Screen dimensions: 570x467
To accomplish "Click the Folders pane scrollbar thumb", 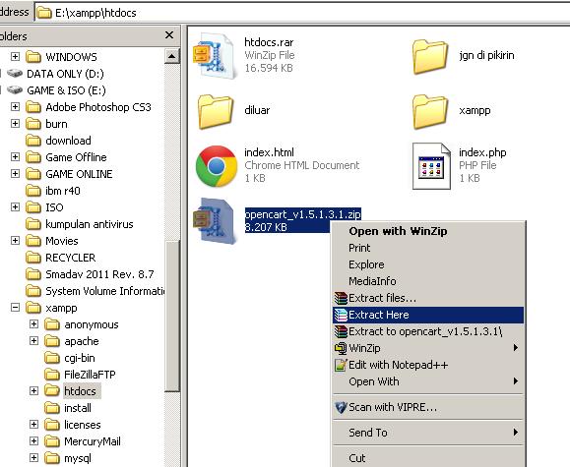I will click(172, 316).
